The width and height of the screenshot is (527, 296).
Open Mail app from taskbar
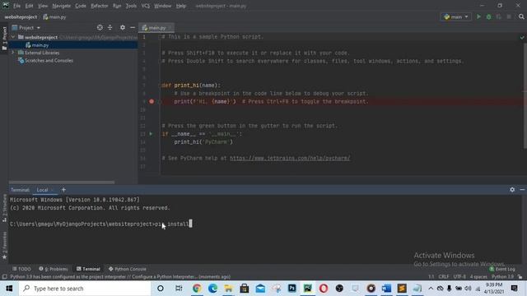260,289
